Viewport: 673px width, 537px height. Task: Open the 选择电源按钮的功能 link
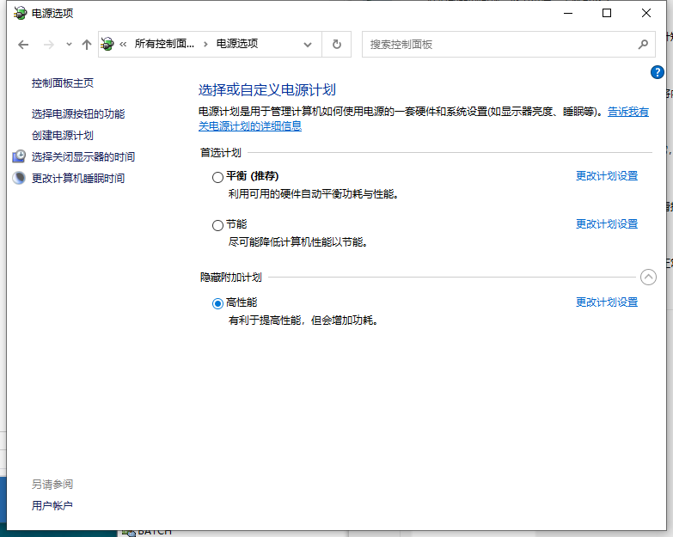point(78,114)
